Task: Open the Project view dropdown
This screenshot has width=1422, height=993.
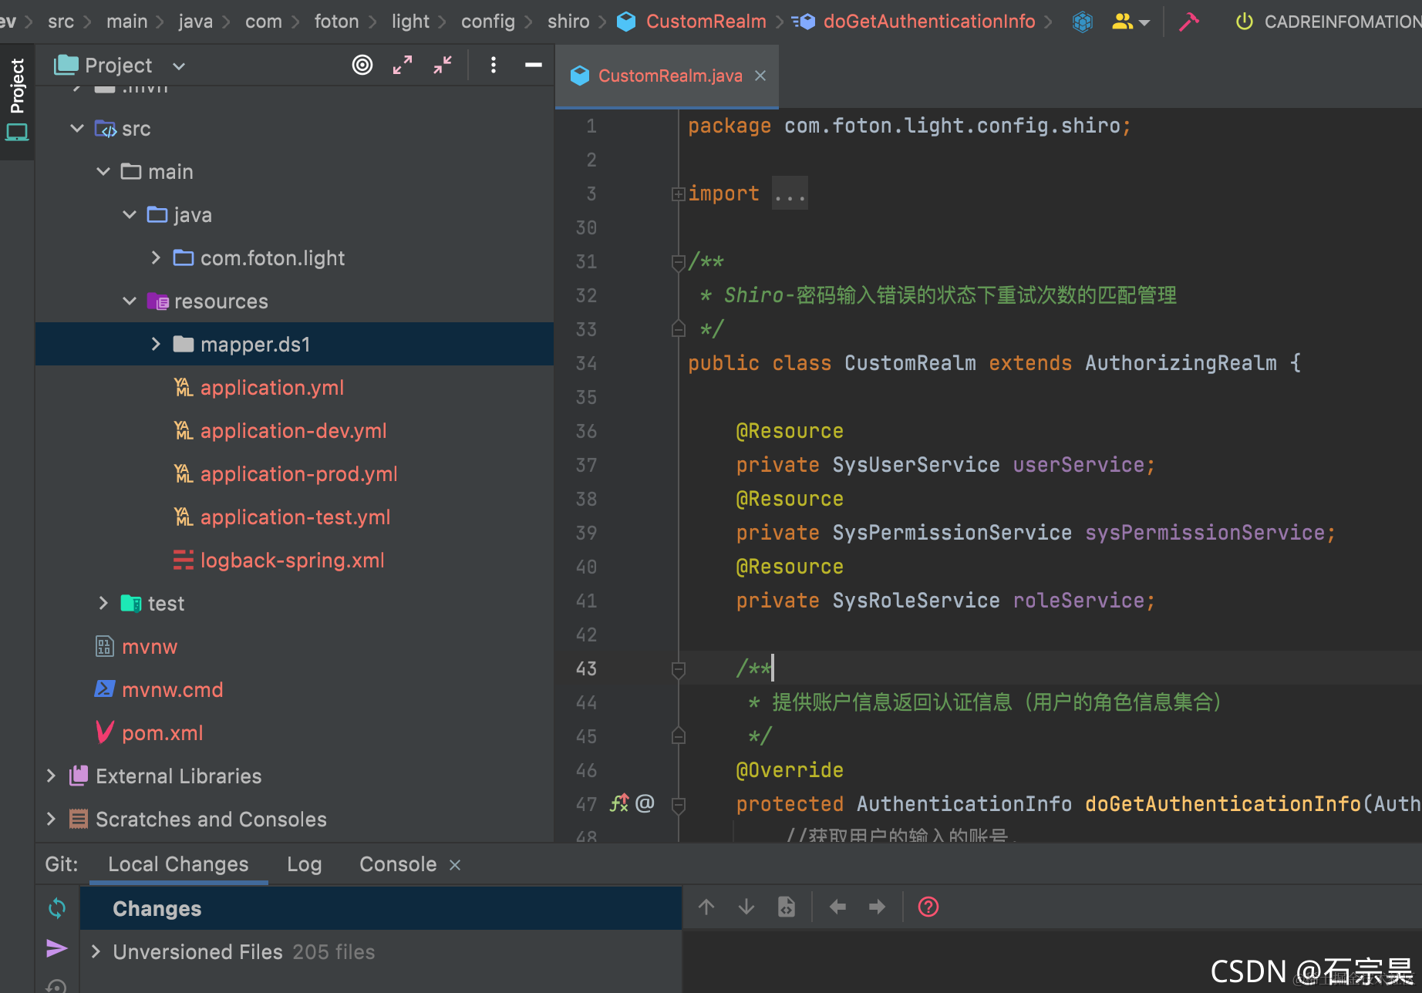Action: pos(179,66)
